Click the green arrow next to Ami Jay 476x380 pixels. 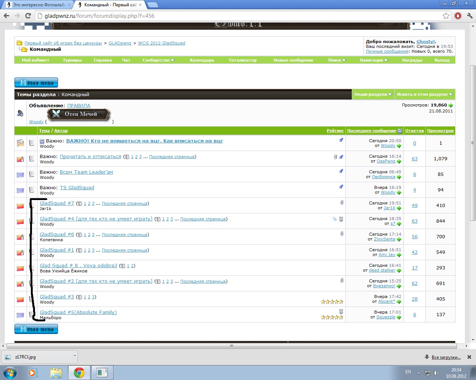[399, 255]
